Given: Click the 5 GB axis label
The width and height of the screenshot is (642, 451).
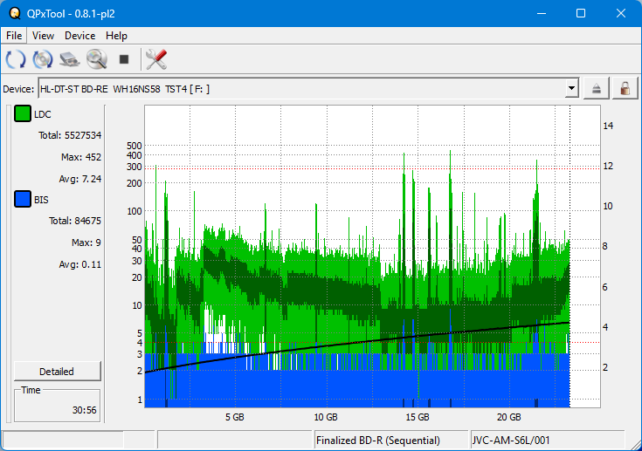Looking at the screenshot, I should 235,417.
